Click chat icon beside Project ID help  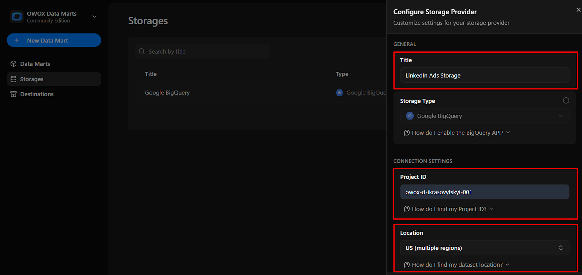coord(407,209)
